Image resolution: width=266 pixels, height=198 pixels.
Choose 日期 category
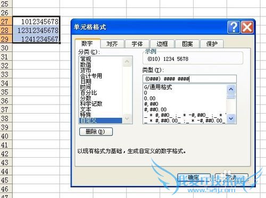pos(101,81)
